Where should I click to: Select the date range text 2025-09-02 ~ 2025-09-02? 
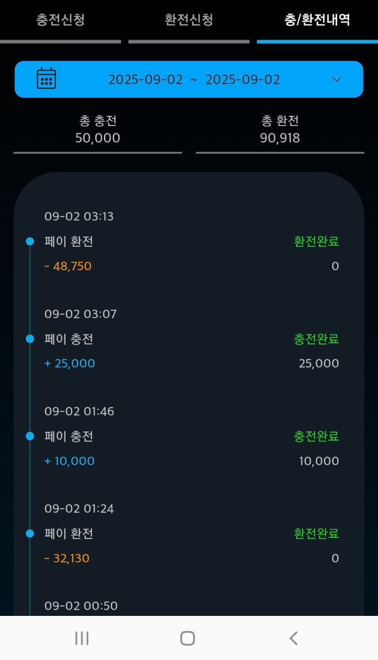click(194, 80)
